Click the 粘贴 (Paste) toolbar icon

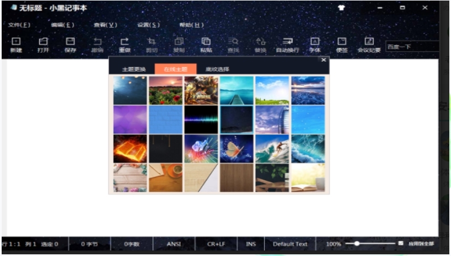[206, 45]
